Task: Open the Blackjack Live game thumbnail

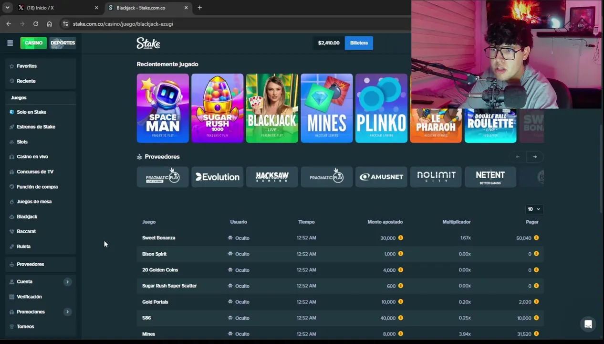Action: pyautogui.click(x=272, y=108)
